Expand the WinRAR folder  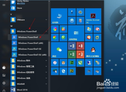46,84
